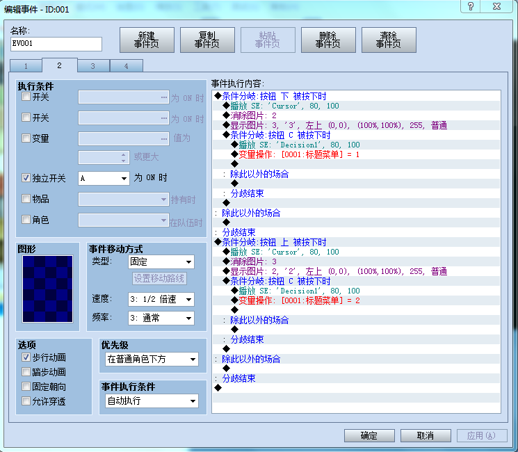Enable the 角色 condition checkbox

[26, 219]
